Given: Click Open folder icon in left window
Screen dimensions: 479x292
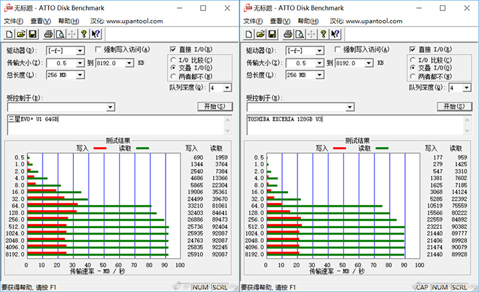Looking at the screenshot, I should pyautogui.click(x=21, y=34).
